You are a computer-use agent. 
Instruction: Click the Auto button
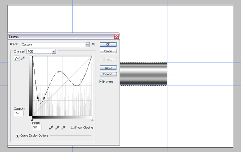[x=108, y=67]
